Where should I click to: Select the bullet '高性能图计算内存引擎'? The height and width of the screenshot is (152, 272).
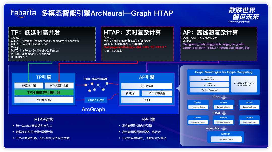137,126
